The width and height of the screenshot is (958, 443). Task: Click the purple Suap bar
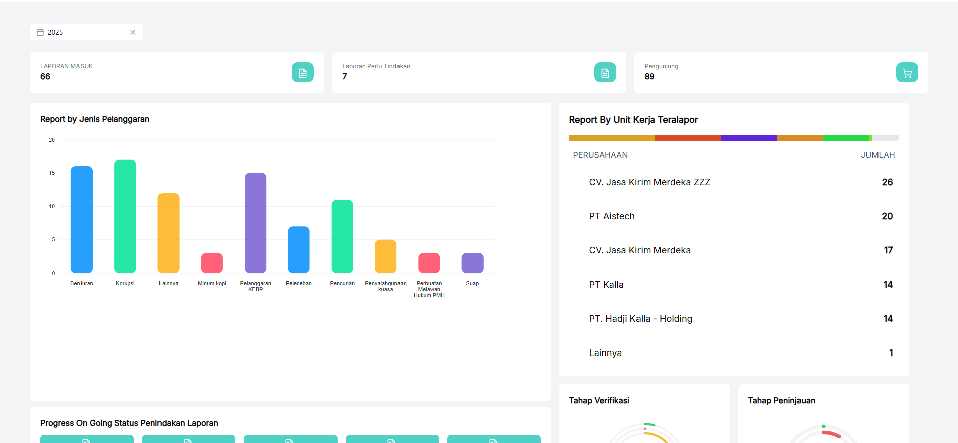tap(472, 263)
